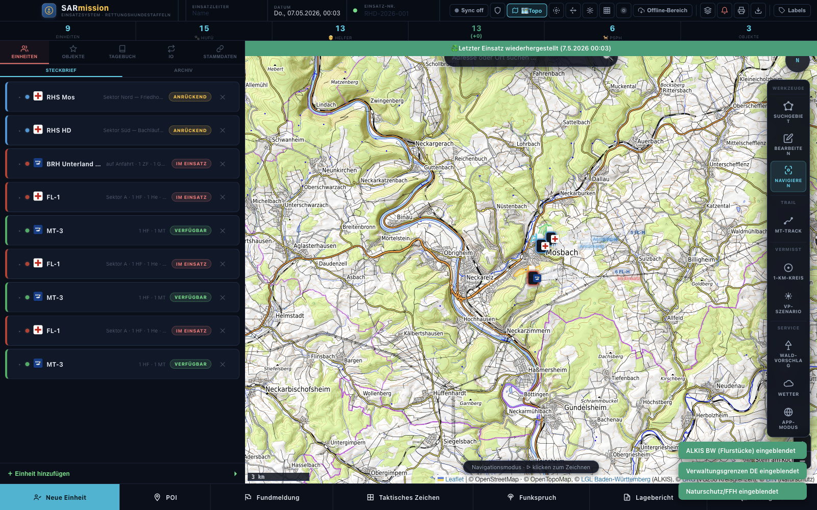This screenshot has width=817, height=510.
Task: Open the VP-Szenario tool
Action: (x=788, y=302)
